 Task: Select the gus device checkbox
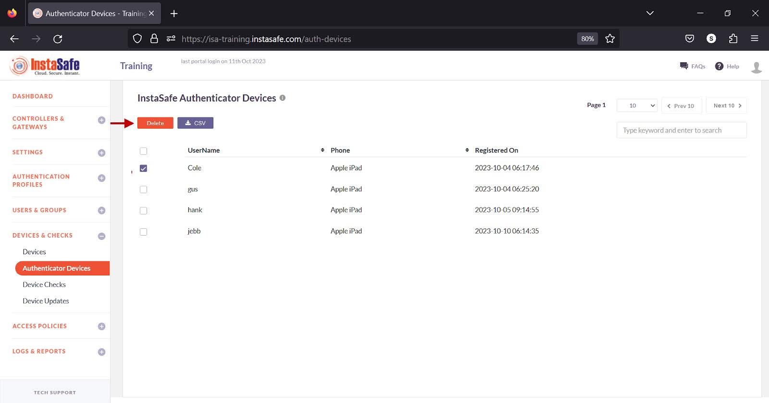point(143,190)
